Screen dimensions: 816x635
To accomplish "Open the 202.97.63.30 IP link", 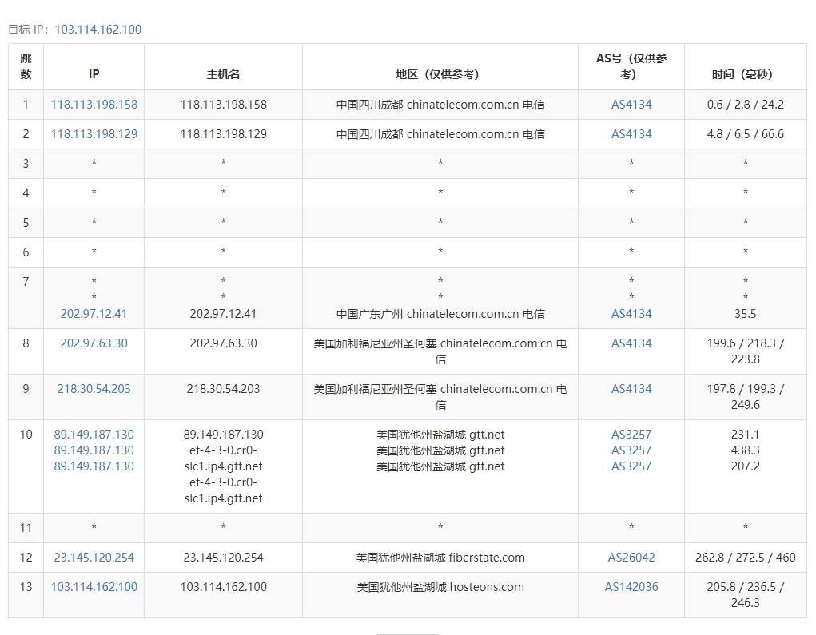I will coord(94,343).
